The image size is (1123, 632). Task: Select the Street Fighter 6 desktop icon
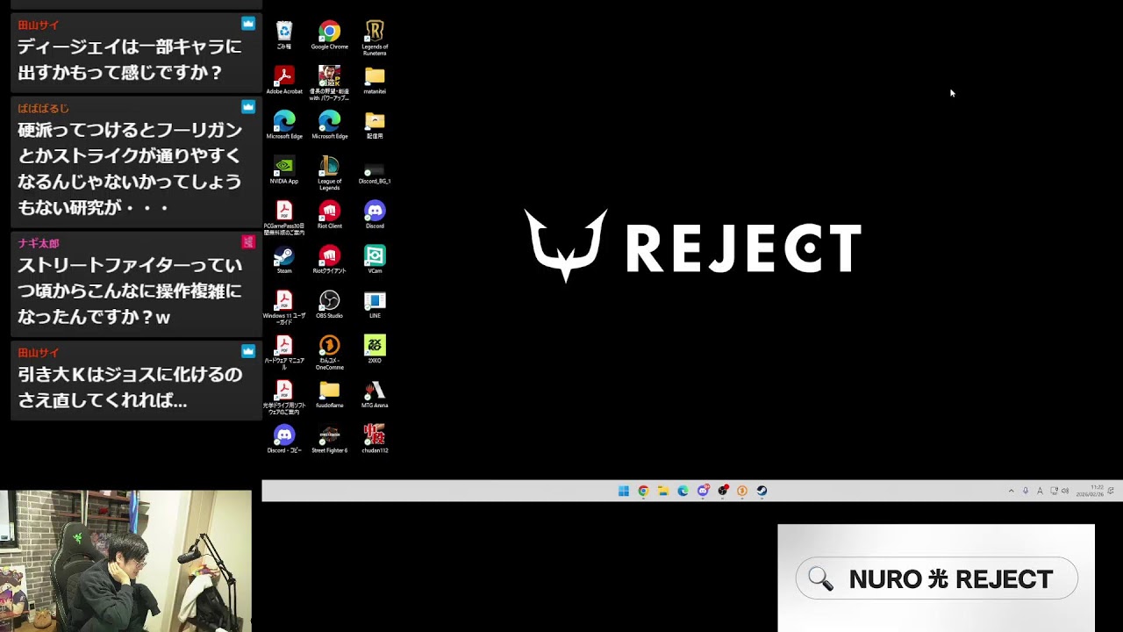click(x=329, y=438)
